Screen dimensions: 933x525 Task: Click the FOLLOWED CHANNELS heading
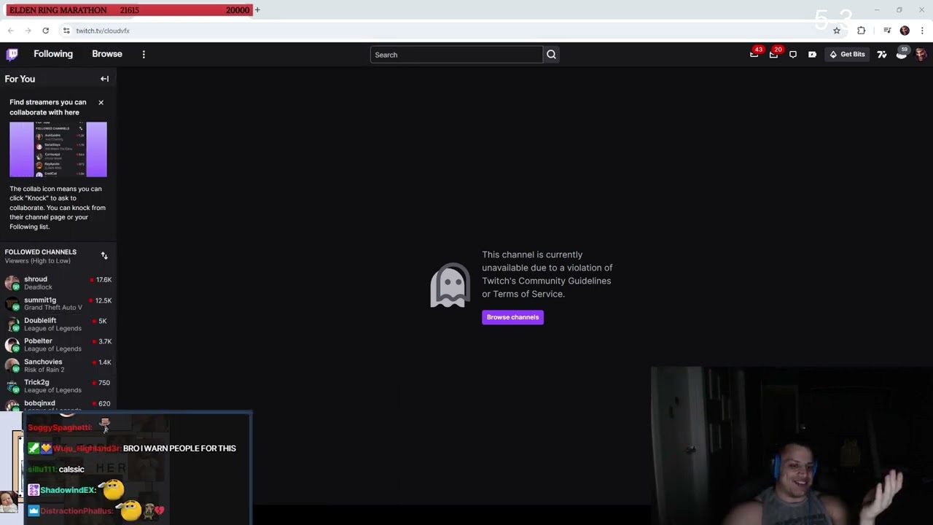[x=40, y=252]
